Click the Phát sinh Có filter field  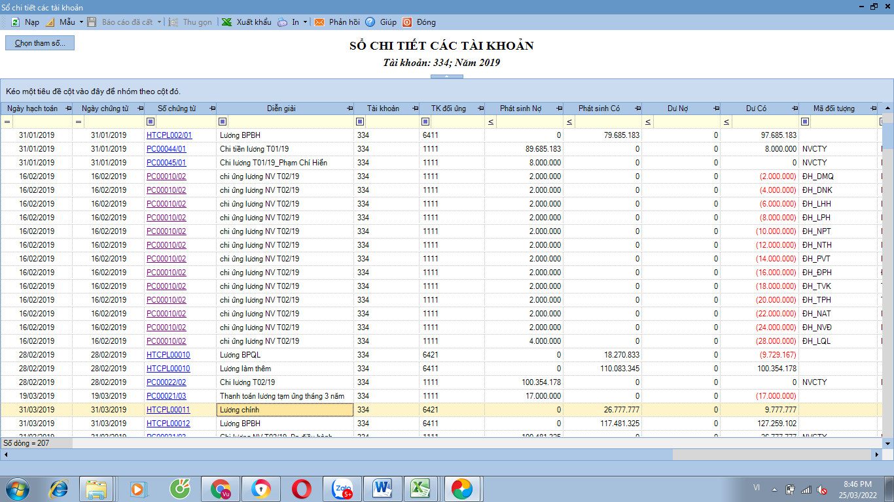point(607,122)
